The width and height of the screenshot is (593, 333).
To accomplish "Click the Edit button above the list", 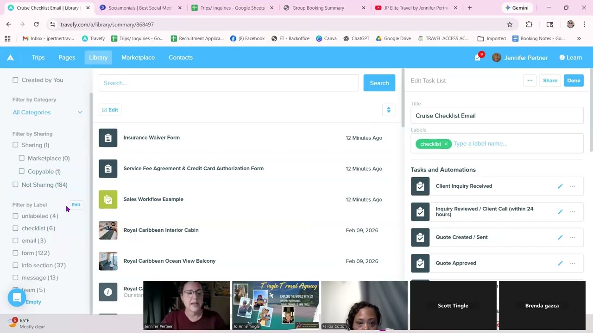I will click(x=110, y=110).
